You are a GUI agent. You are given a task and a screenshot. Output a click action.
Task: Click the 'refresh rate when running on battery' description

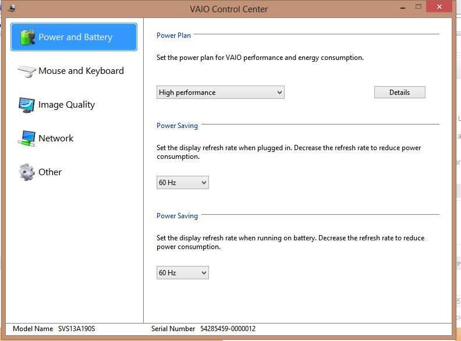(x=290, y=242)
